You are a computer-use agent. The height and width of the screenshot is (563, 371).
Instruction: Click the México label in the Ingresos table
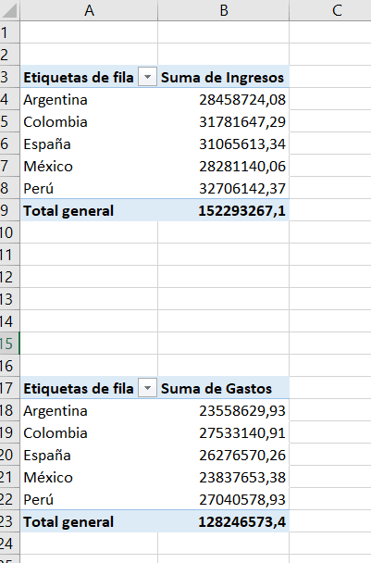(48, 167)
